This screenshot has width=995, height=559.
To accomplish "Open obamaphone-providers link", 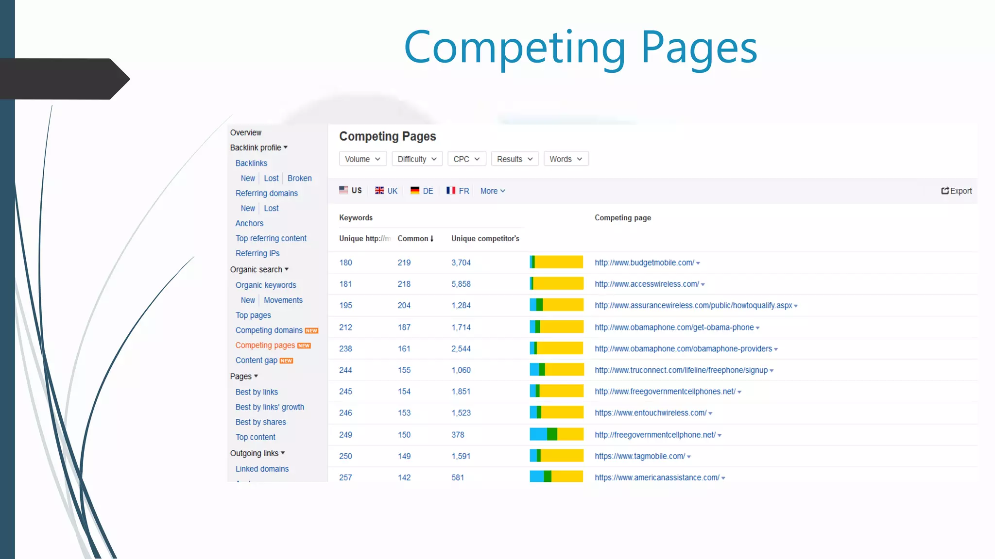I will tap(683, 348).
